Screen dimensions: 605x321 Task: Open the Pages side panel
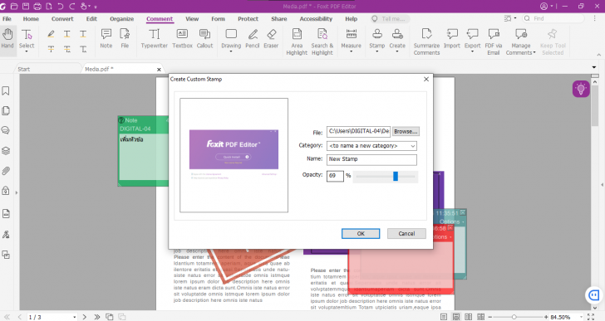(6, 111)
